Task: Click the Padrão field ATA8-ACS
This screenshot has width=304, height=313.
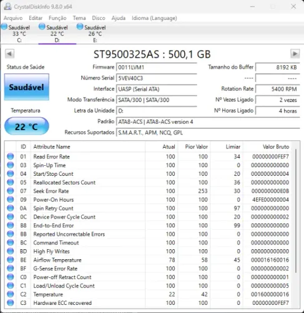Action: pyautogui.click(x=208, y=121)
